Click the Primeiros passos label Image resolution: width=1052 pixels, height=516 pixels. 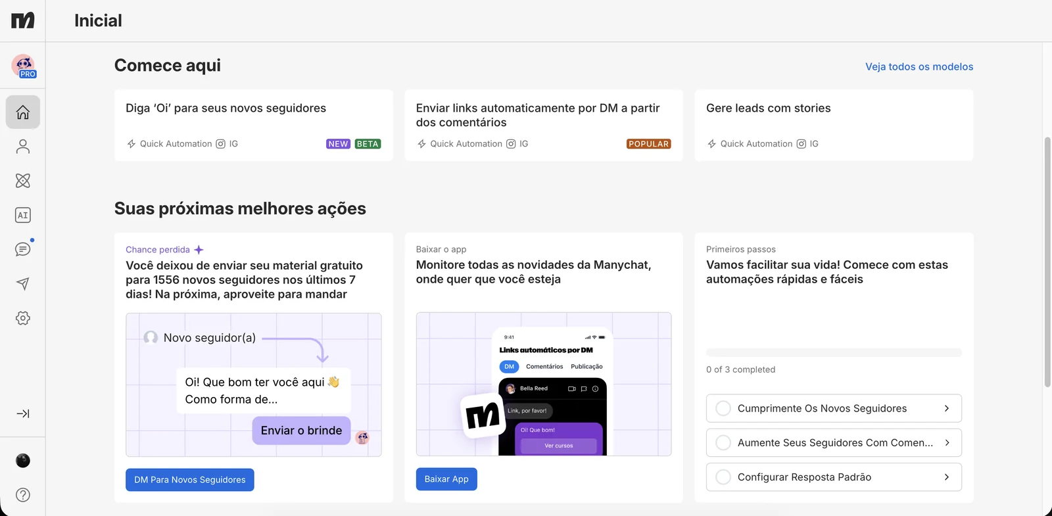click(x=741, y=249)
